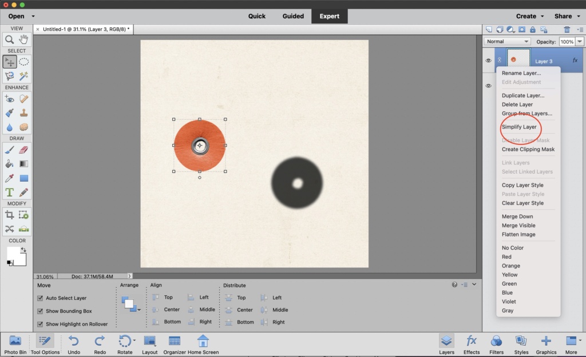This screenshot has width=586, height=357.
Task: Select the Rectangle shape tool
Action: [x=23, y=178]
